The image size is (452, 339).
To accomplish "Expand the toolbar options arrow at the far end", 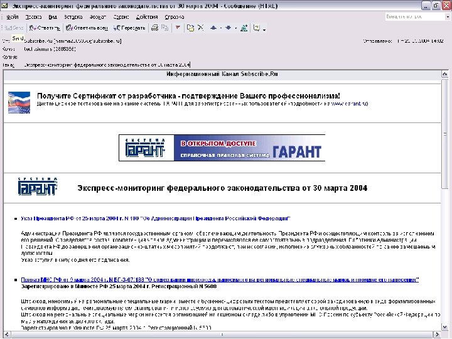I will pos(264,29).
